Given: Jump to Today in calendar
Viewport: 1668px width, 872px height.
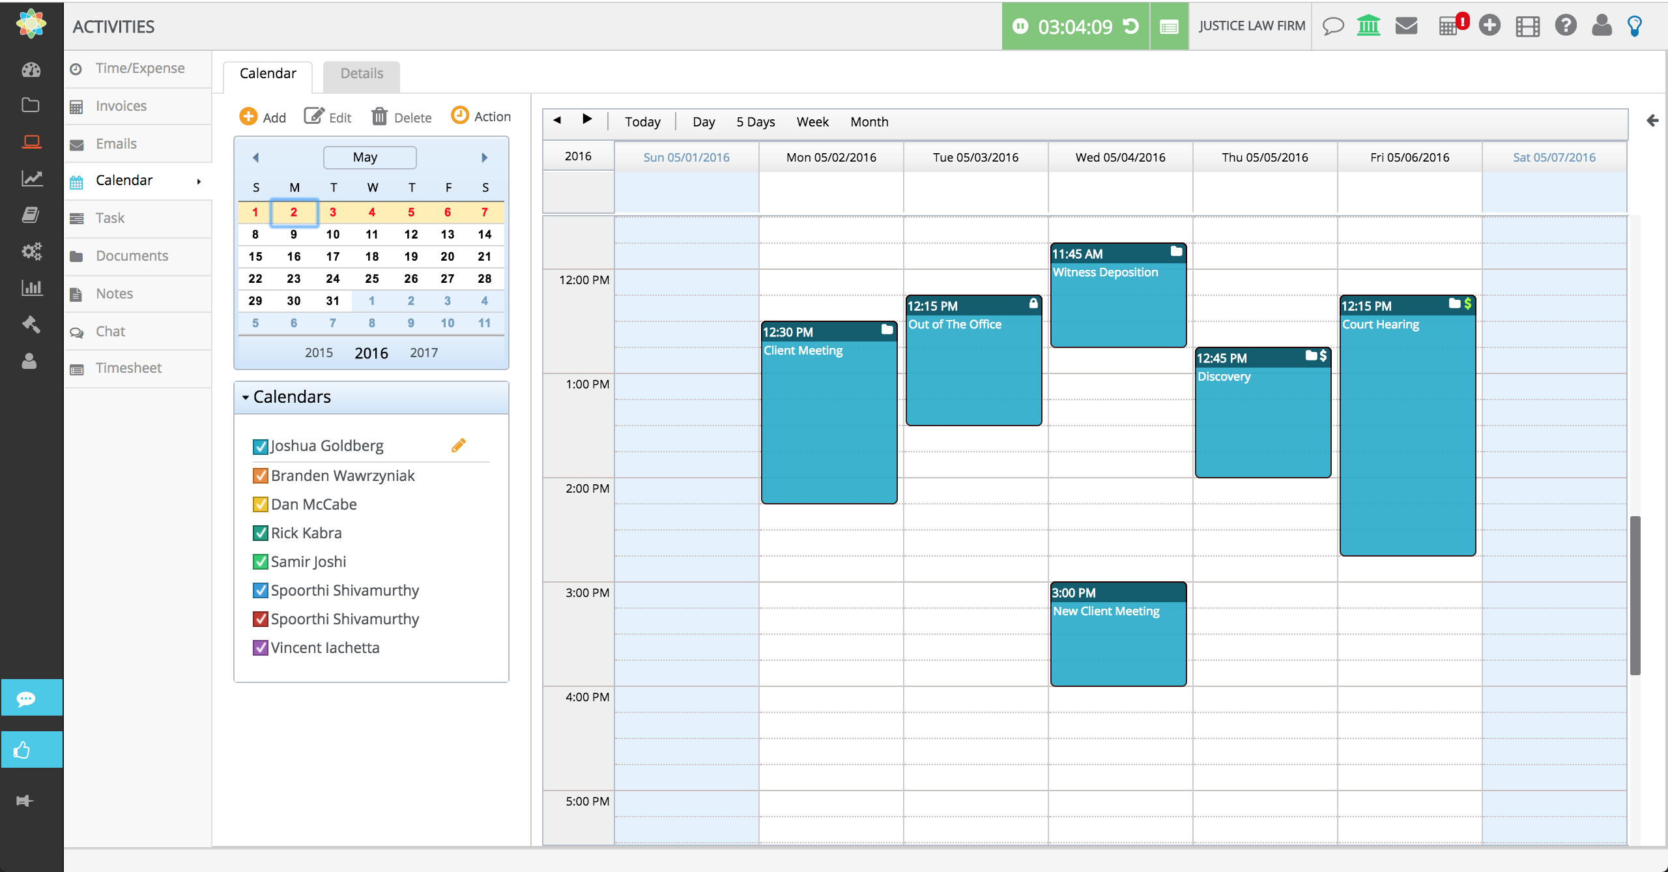Looking at the screenshot, I should [642, 122].
